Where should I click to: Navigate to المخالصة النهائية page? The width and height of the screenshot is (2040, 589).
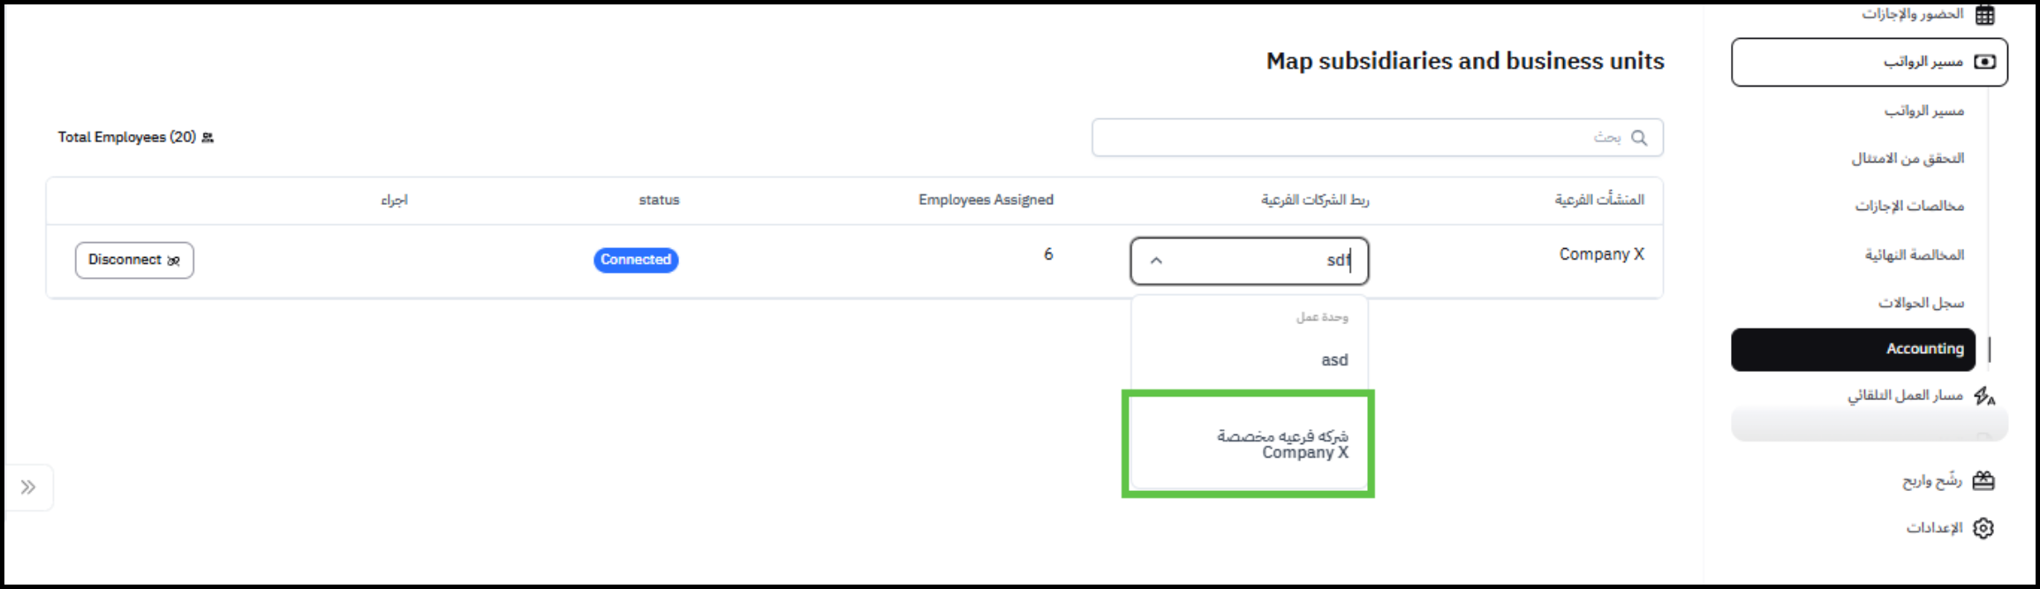click(1914, 255)
